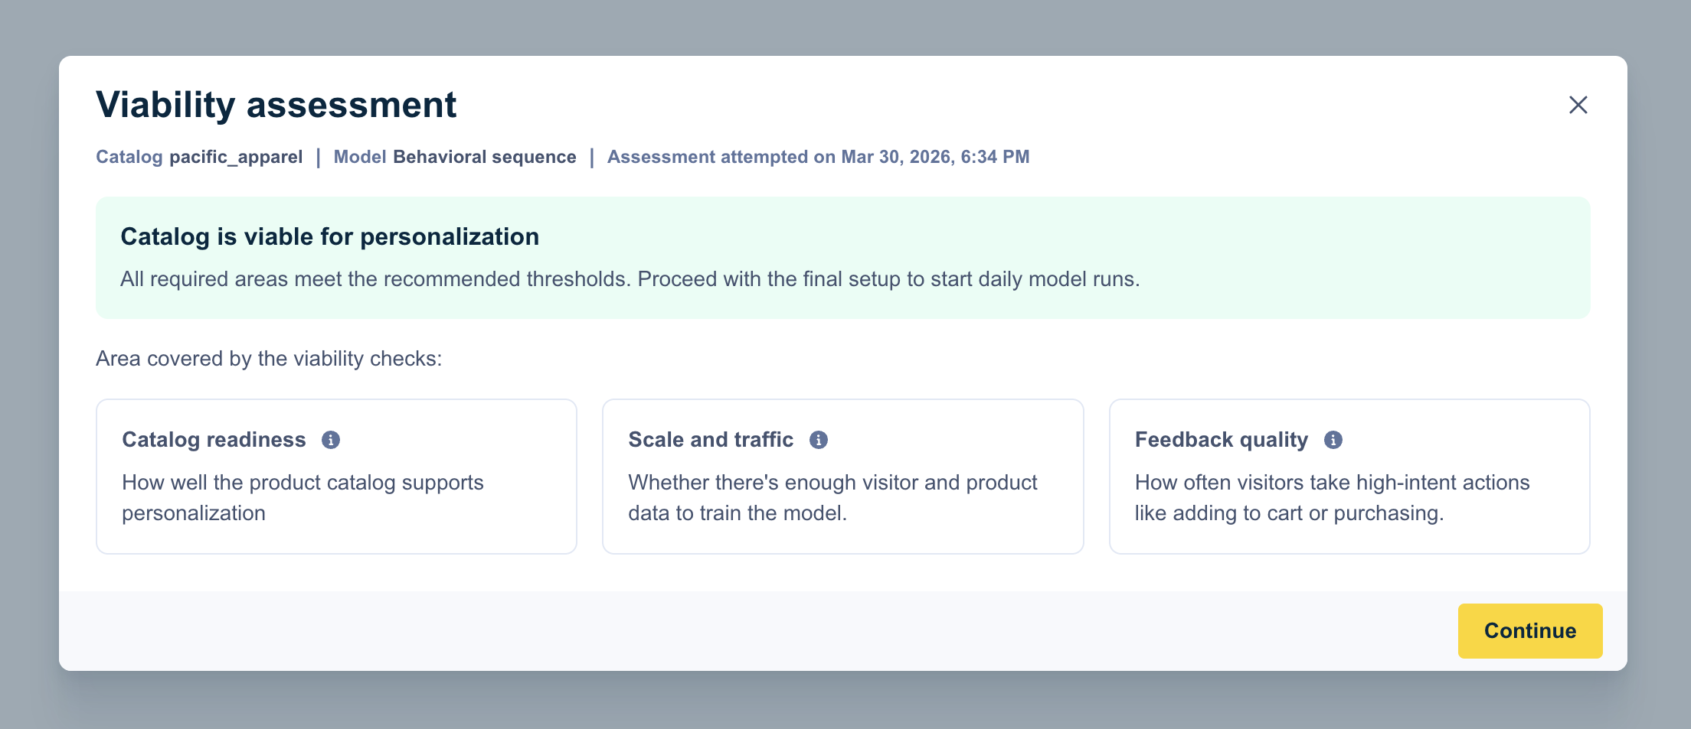This screenshot has height=729, width=1691.
Task: Click the Viability assessment title
Action: (x=276, y=105)
